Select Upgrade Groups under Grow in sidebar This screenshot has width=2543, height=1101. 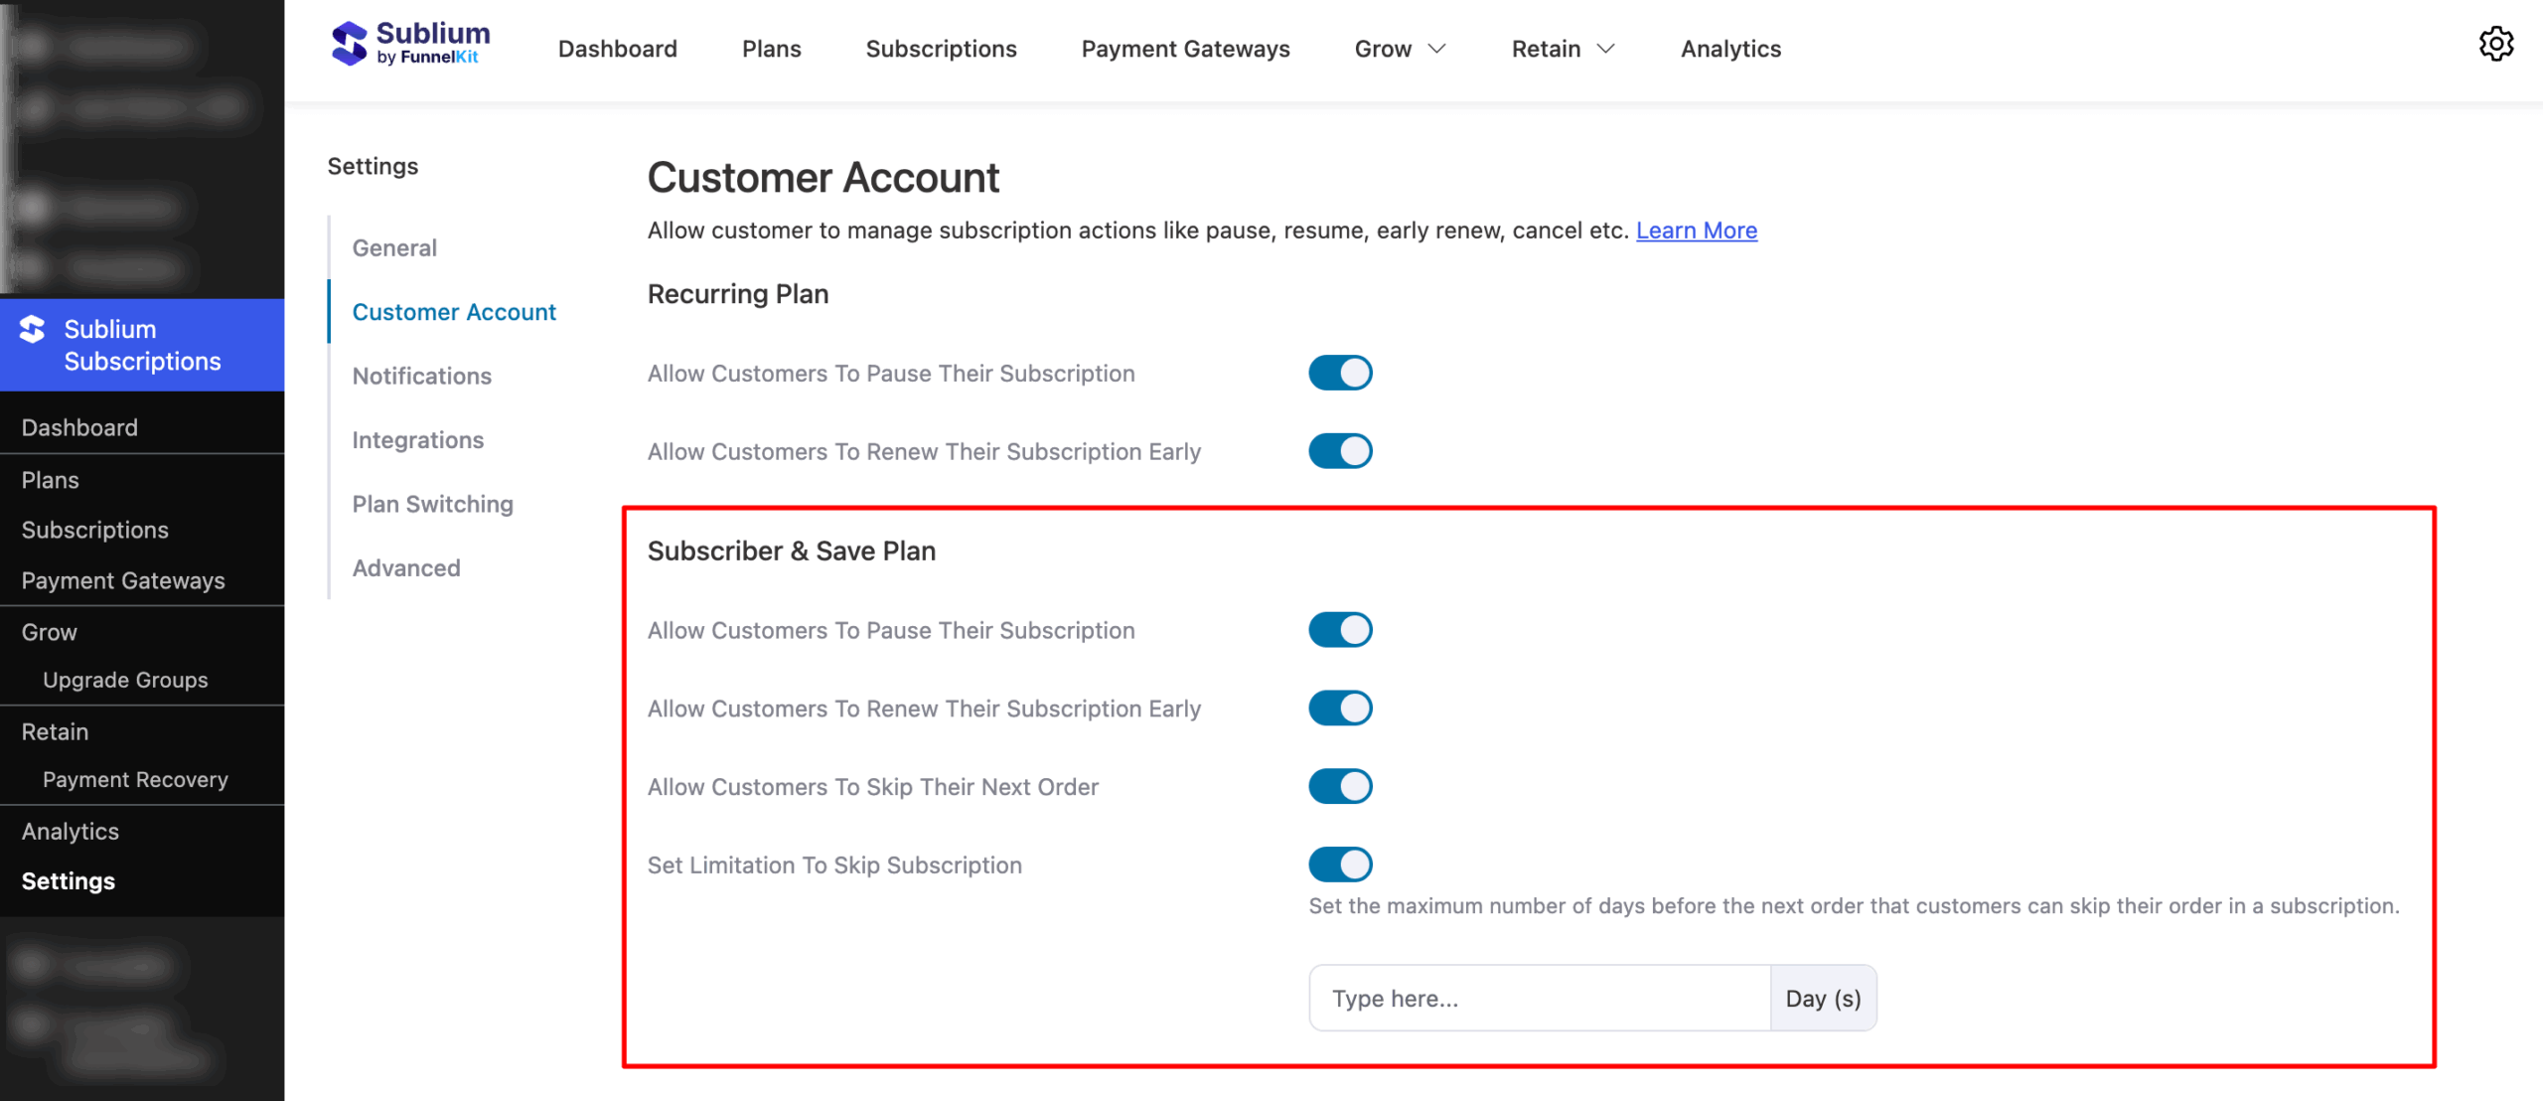125,680
